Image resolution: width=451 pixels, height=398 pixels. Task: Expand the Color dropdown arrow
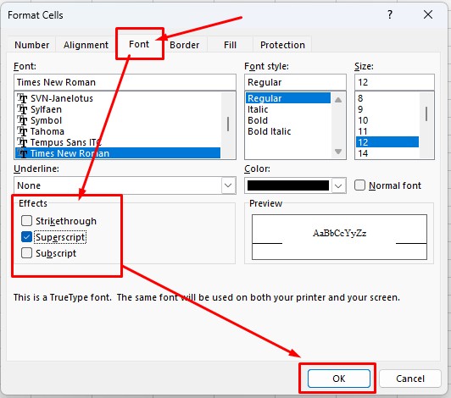(x=338, y=185)
